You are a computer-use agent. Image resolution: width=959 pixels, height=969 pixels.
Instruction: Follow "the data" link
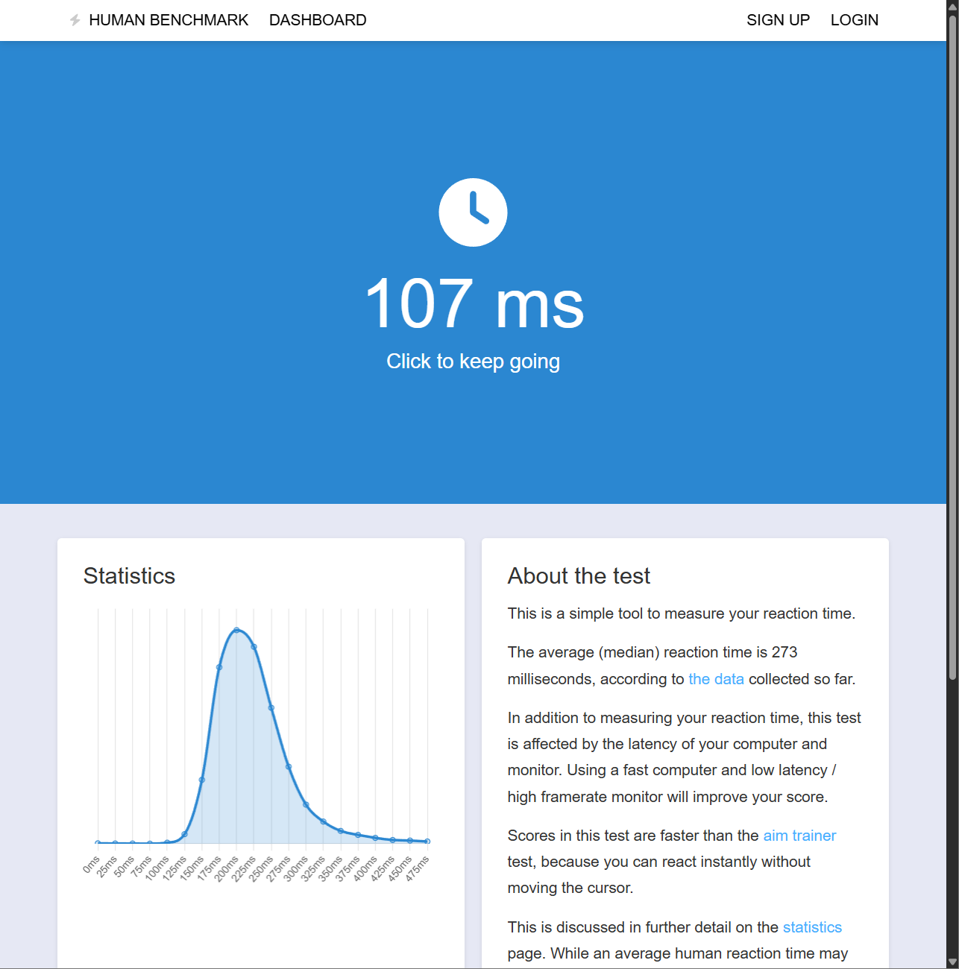(716, 679)
